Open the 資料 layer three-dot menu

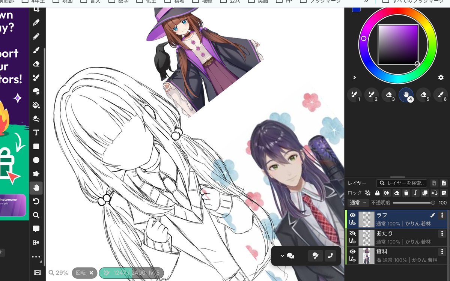tap(442, 252)
